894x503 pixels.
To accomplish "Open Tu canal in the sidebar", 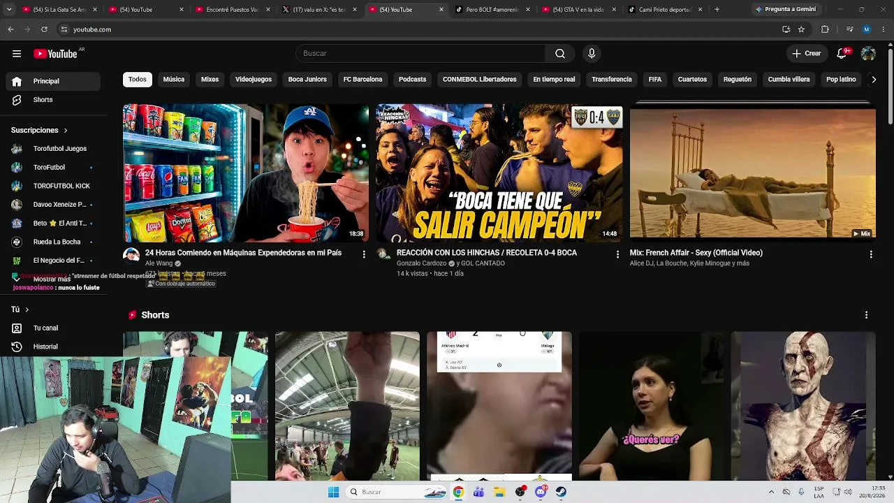I will tap(53, 328).
